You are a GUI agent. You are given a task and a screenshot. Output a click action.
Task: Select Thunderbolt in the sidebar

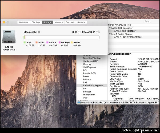[89, 95]
